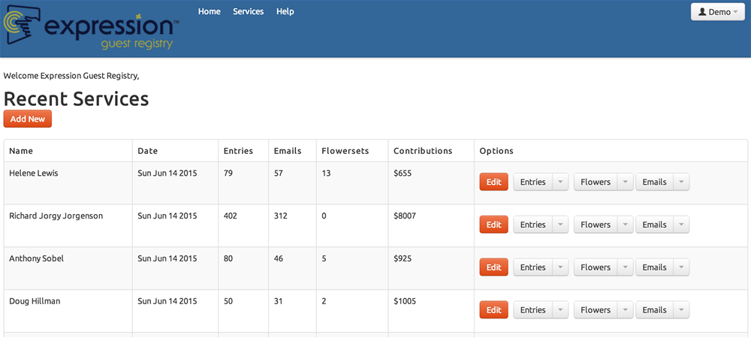View Entries for Doug Hillman
Screen dimensions: 751x338
[533, 309]
